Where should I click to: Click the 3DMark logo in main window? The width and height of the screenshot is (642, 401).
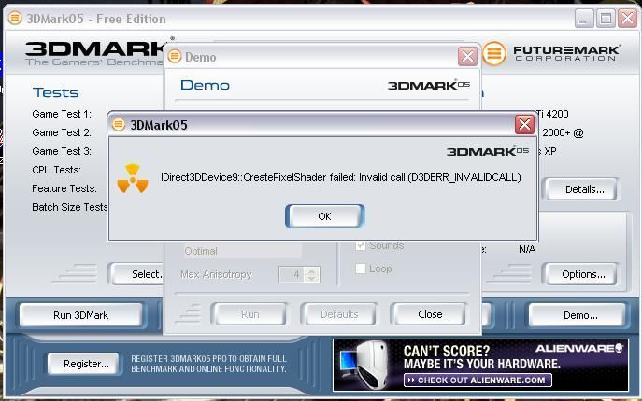(95, 53)
